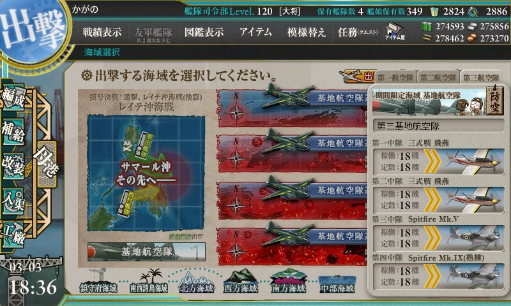Select the 鎮守府海域 world icon

pyautogui.click(x=99, y=282)
